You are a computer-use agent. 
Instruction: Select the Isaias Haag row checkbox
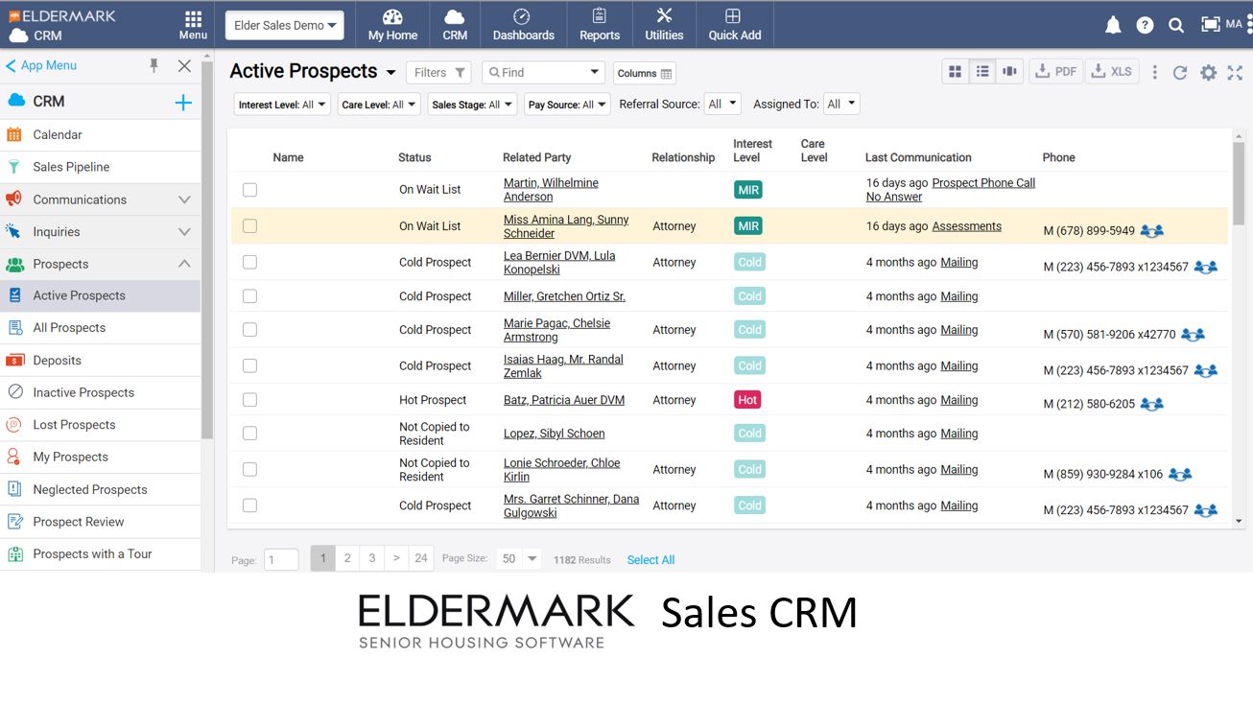coord(249,365)
